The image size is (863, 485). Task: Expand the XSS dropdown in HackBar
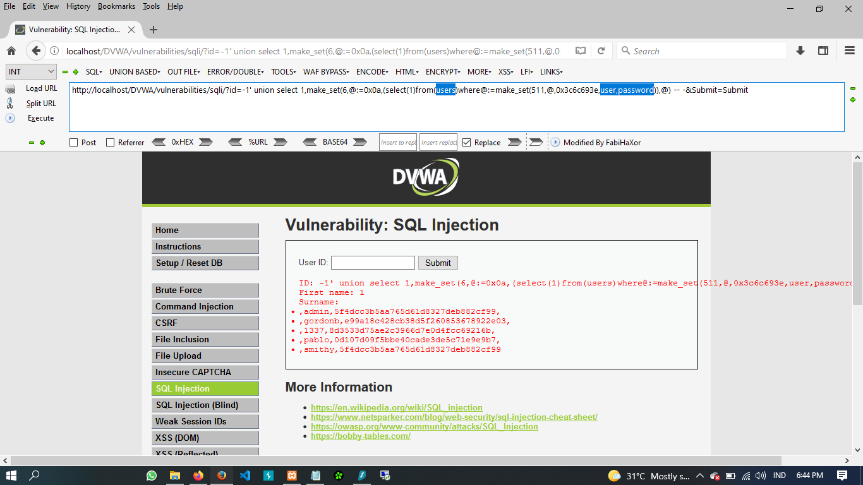pos(506,72)
